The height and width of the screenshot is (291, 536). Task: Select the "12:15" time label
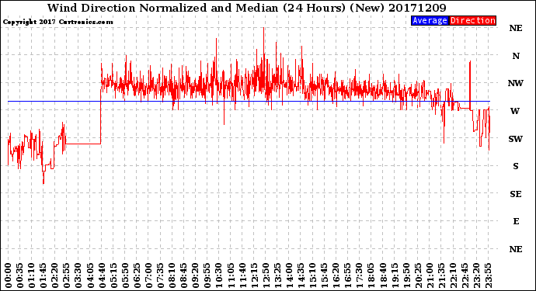coord(254,275)
